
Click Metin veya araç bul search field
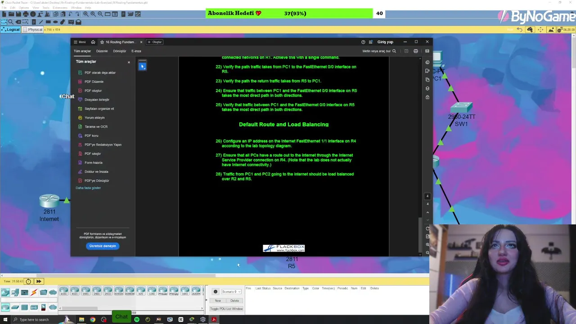tap(379, 51)
